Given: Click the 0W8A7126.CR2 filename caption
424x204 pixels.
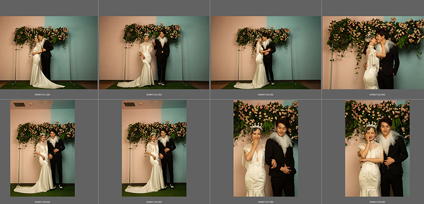Looking at the screenshot, I should (x=377, y=95).
